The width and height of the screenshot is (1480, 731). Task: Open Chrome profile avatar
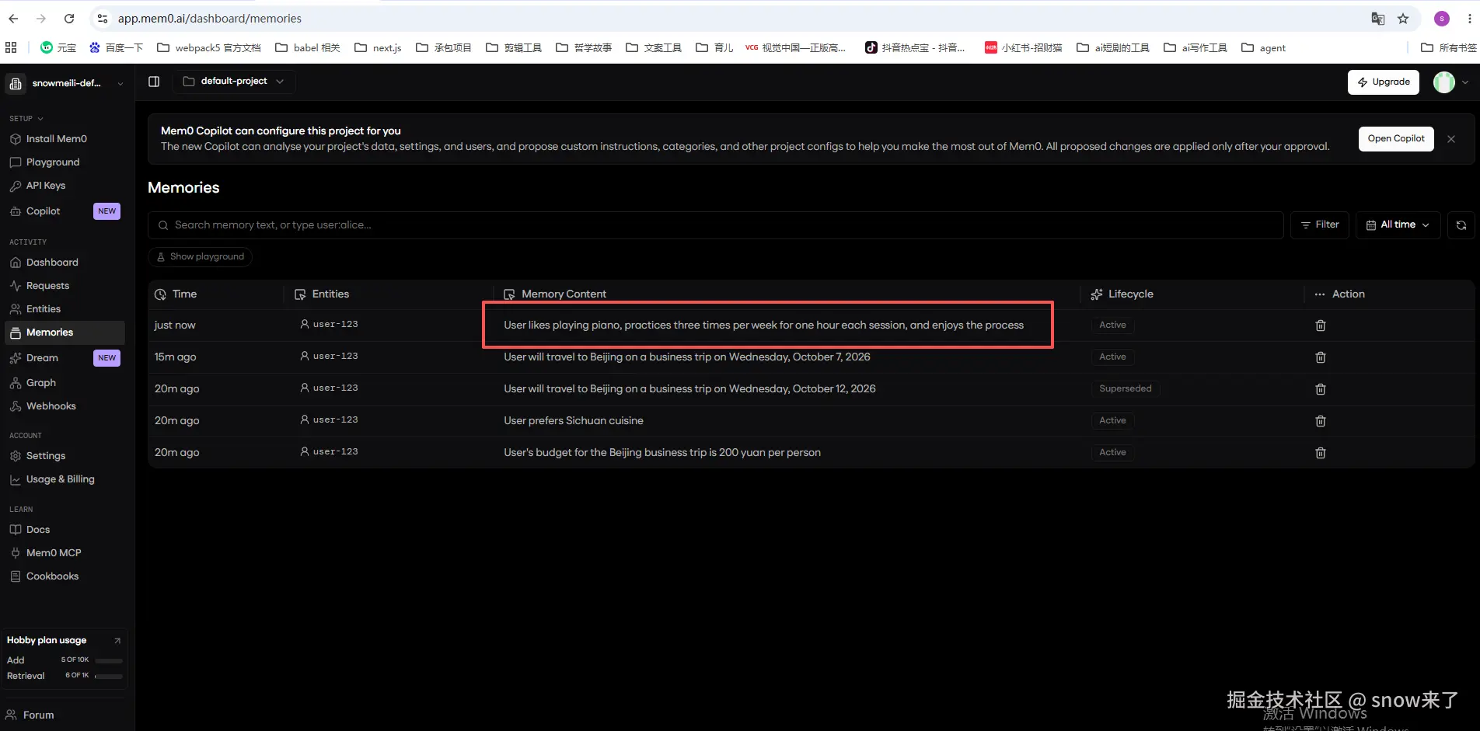1442,19
